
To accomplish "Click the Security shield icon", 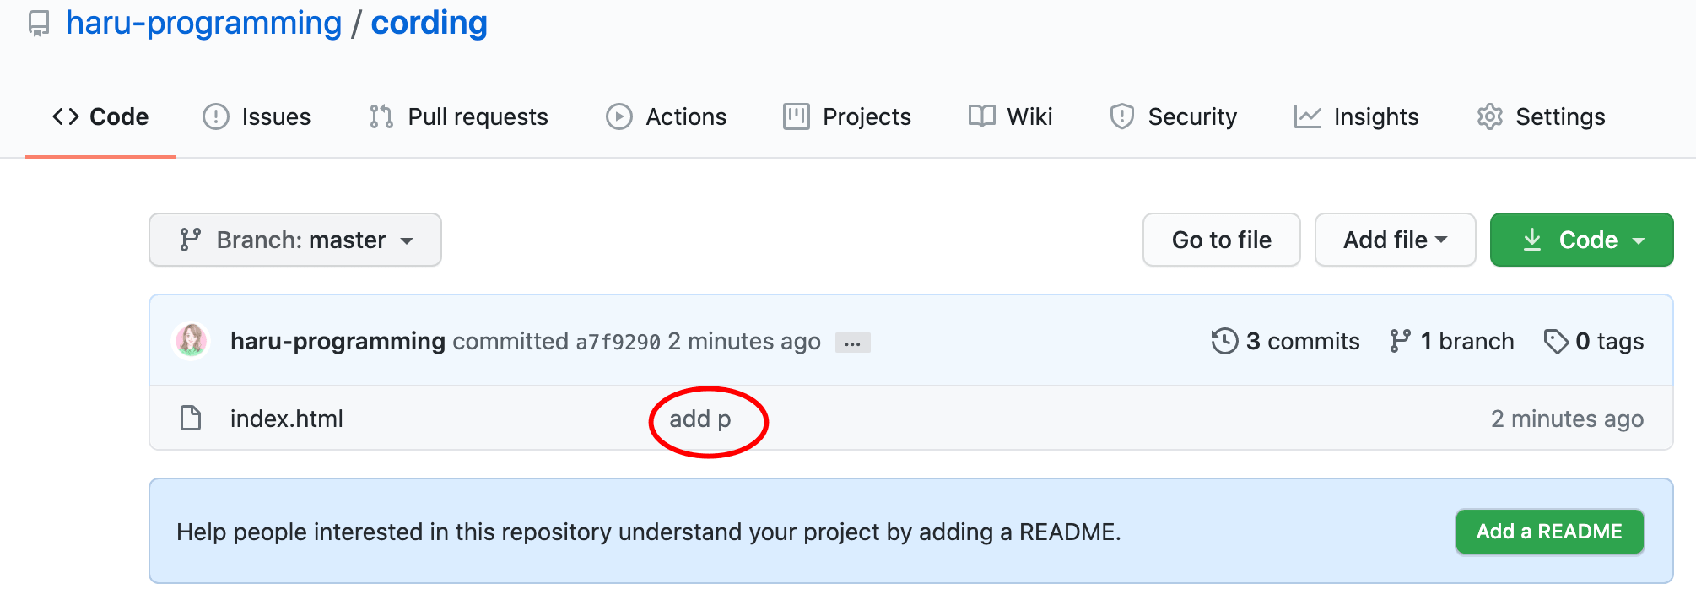I will click(1122, 116).
